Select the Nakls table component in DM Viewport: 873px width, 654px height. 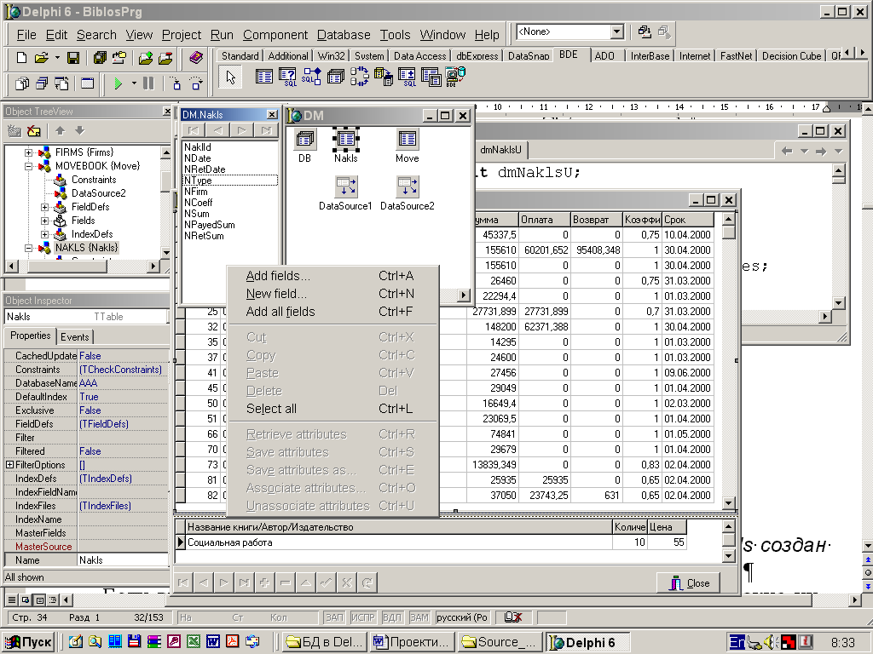tap(346, 139)
